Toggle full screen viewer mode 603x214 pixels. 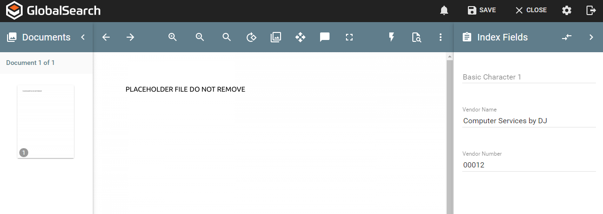point(349,37)
